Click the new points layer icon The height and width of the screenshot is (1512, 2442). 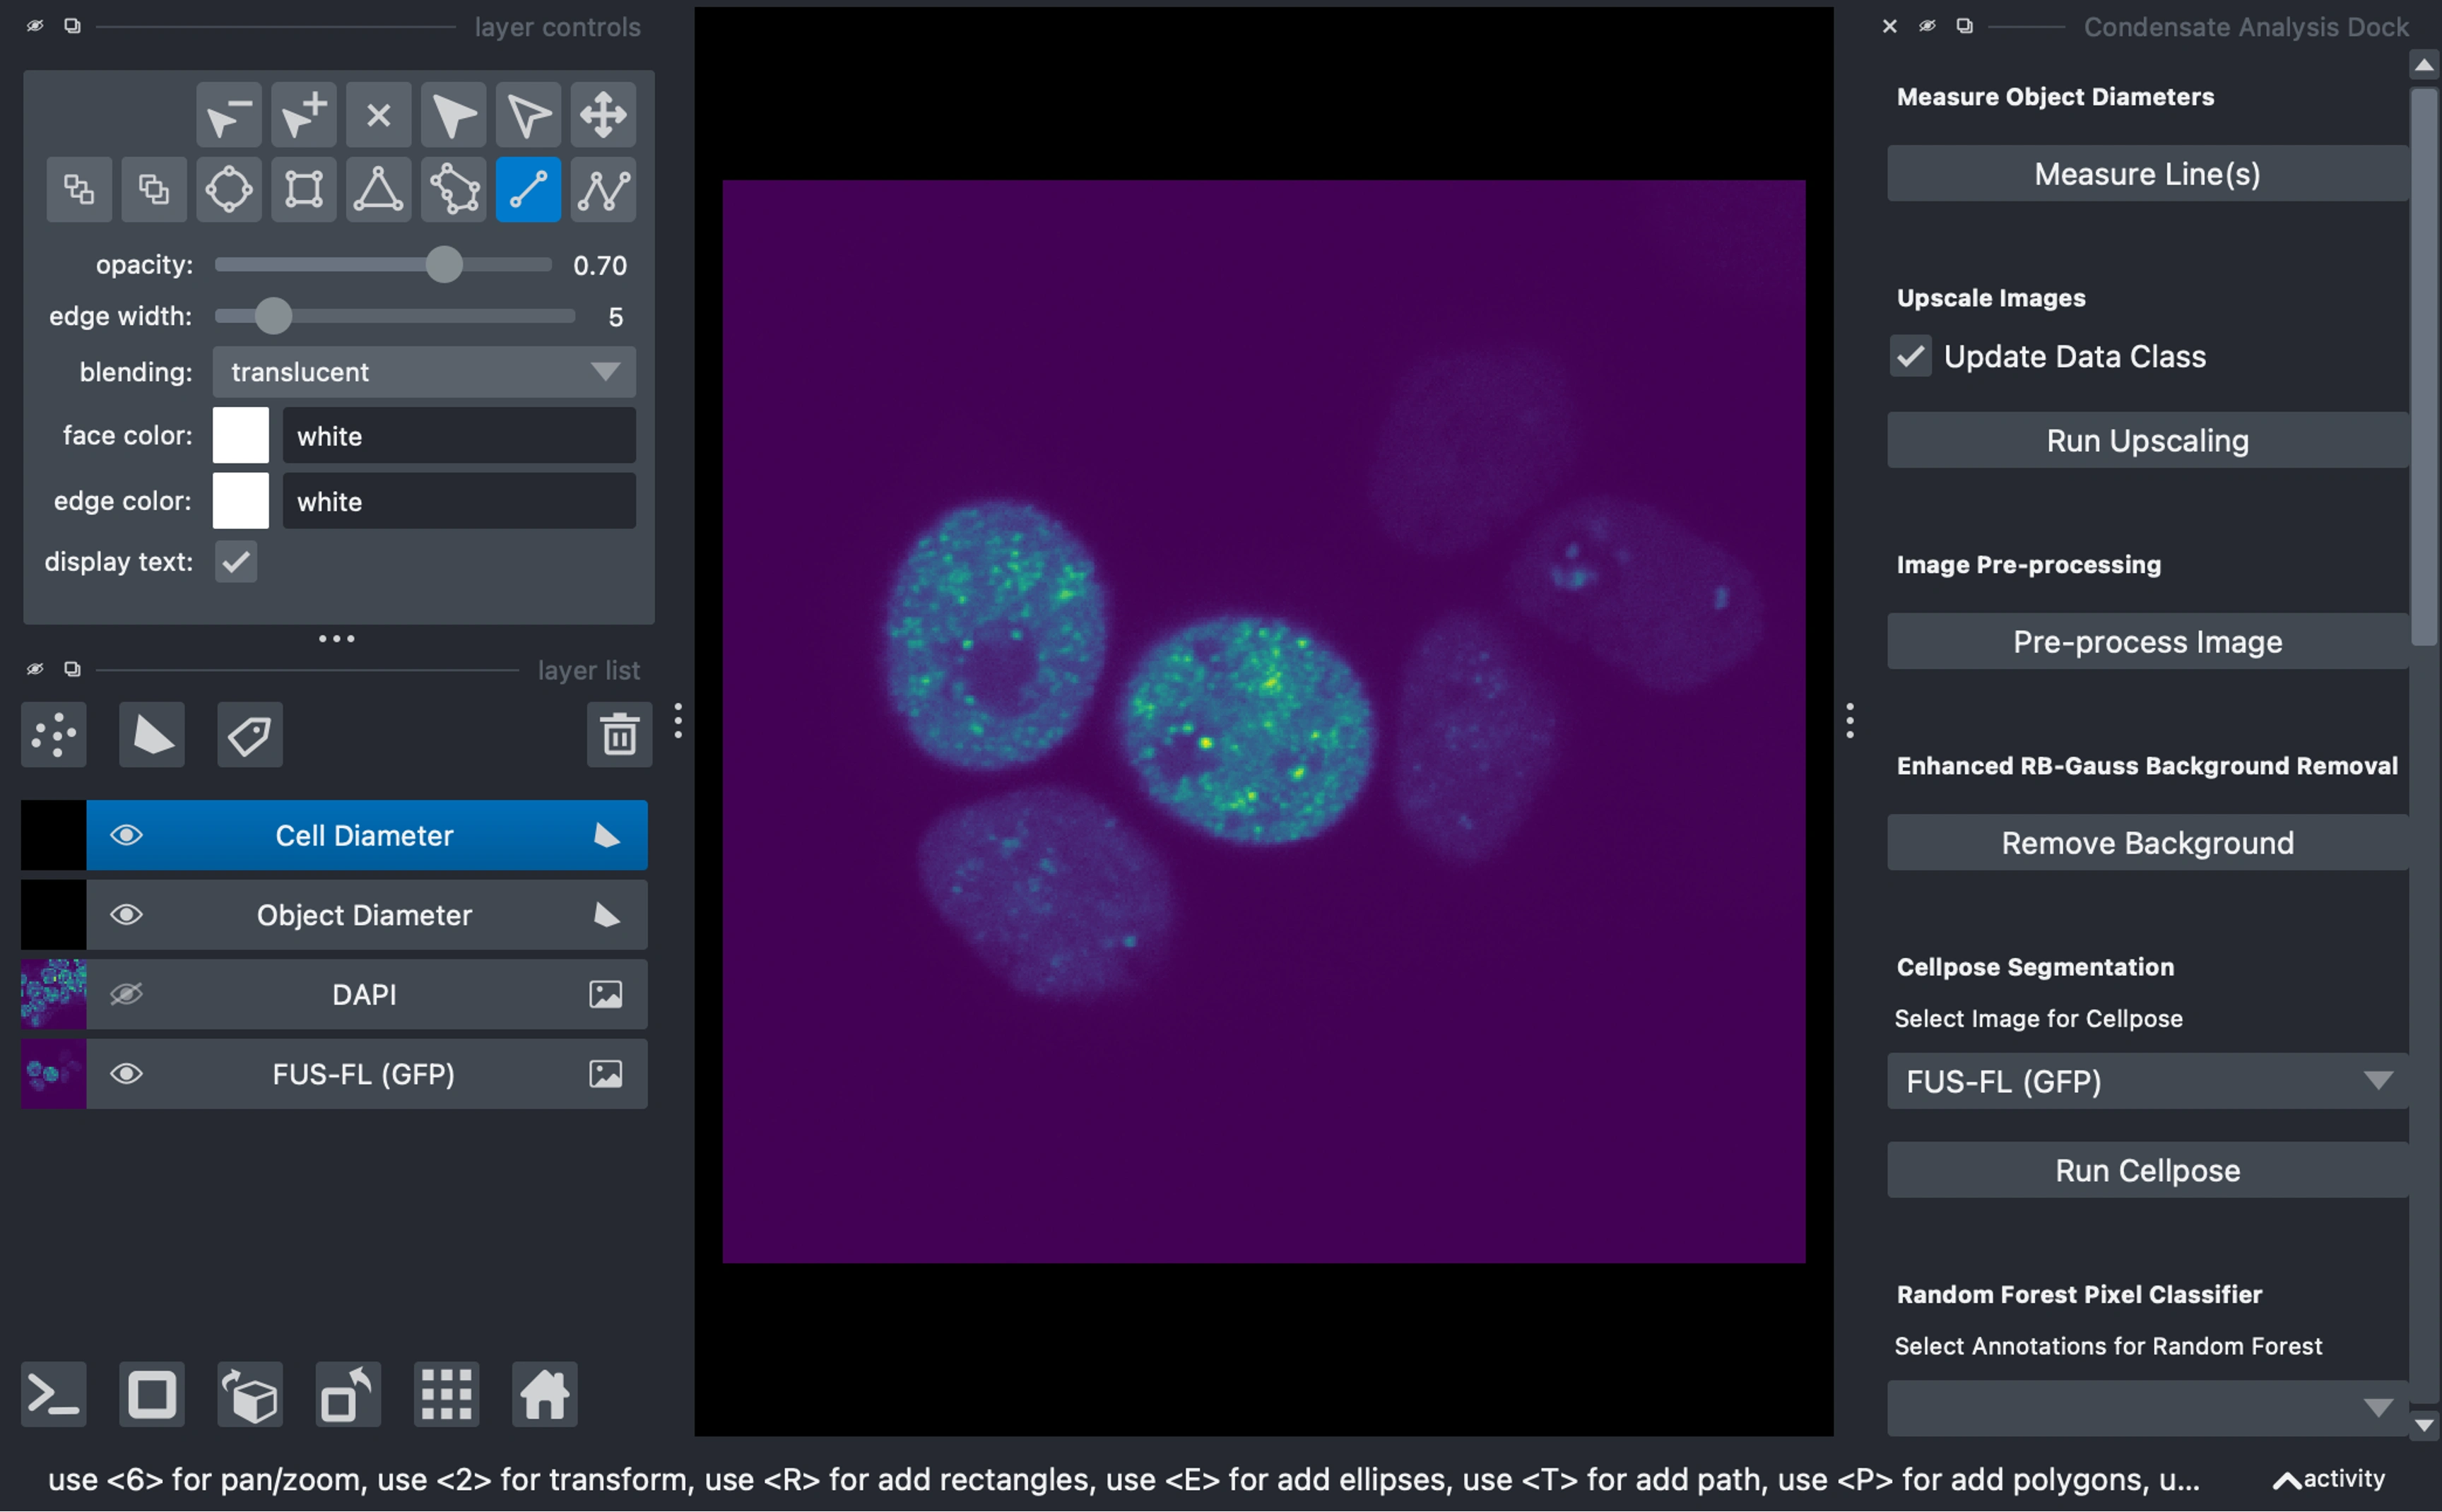click(x=54, y=735)
